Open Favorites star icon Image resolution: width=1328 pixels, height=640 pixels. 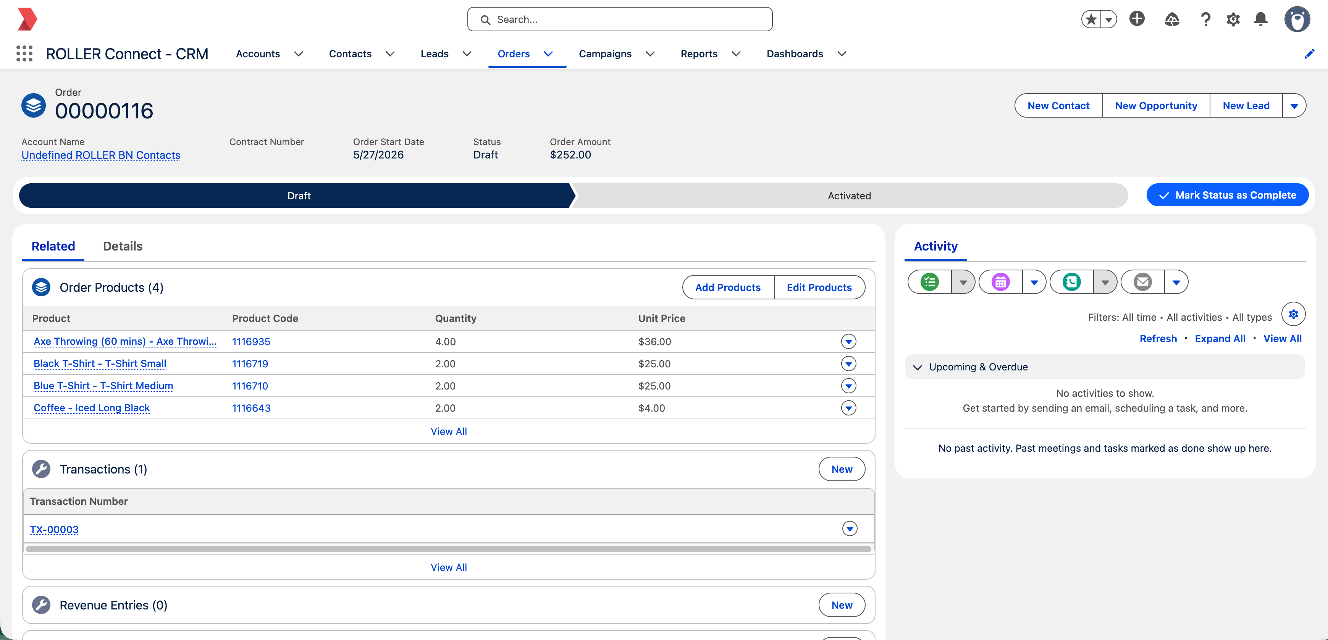click(1091, 19)
